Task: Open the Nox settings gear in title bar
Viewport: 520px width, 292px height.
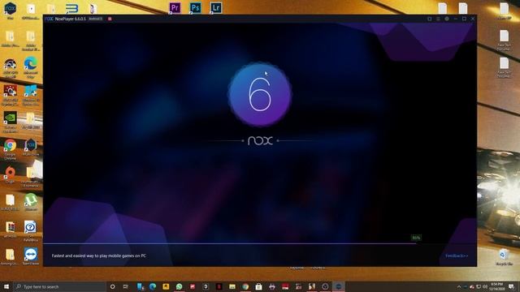Action: click(x=447, y=19)
